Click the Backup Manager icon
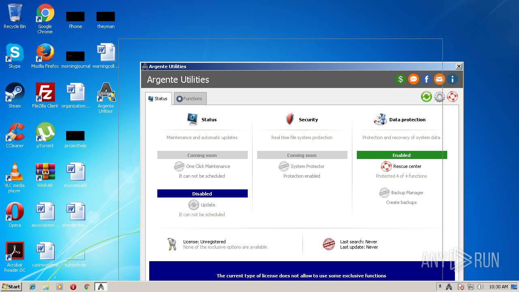The height and width of the screenshot is (292, 519). 384,193
